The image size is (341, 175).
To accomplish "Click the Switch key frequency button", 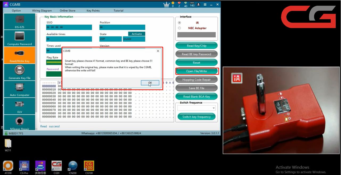I will click(x=196, y=117).
